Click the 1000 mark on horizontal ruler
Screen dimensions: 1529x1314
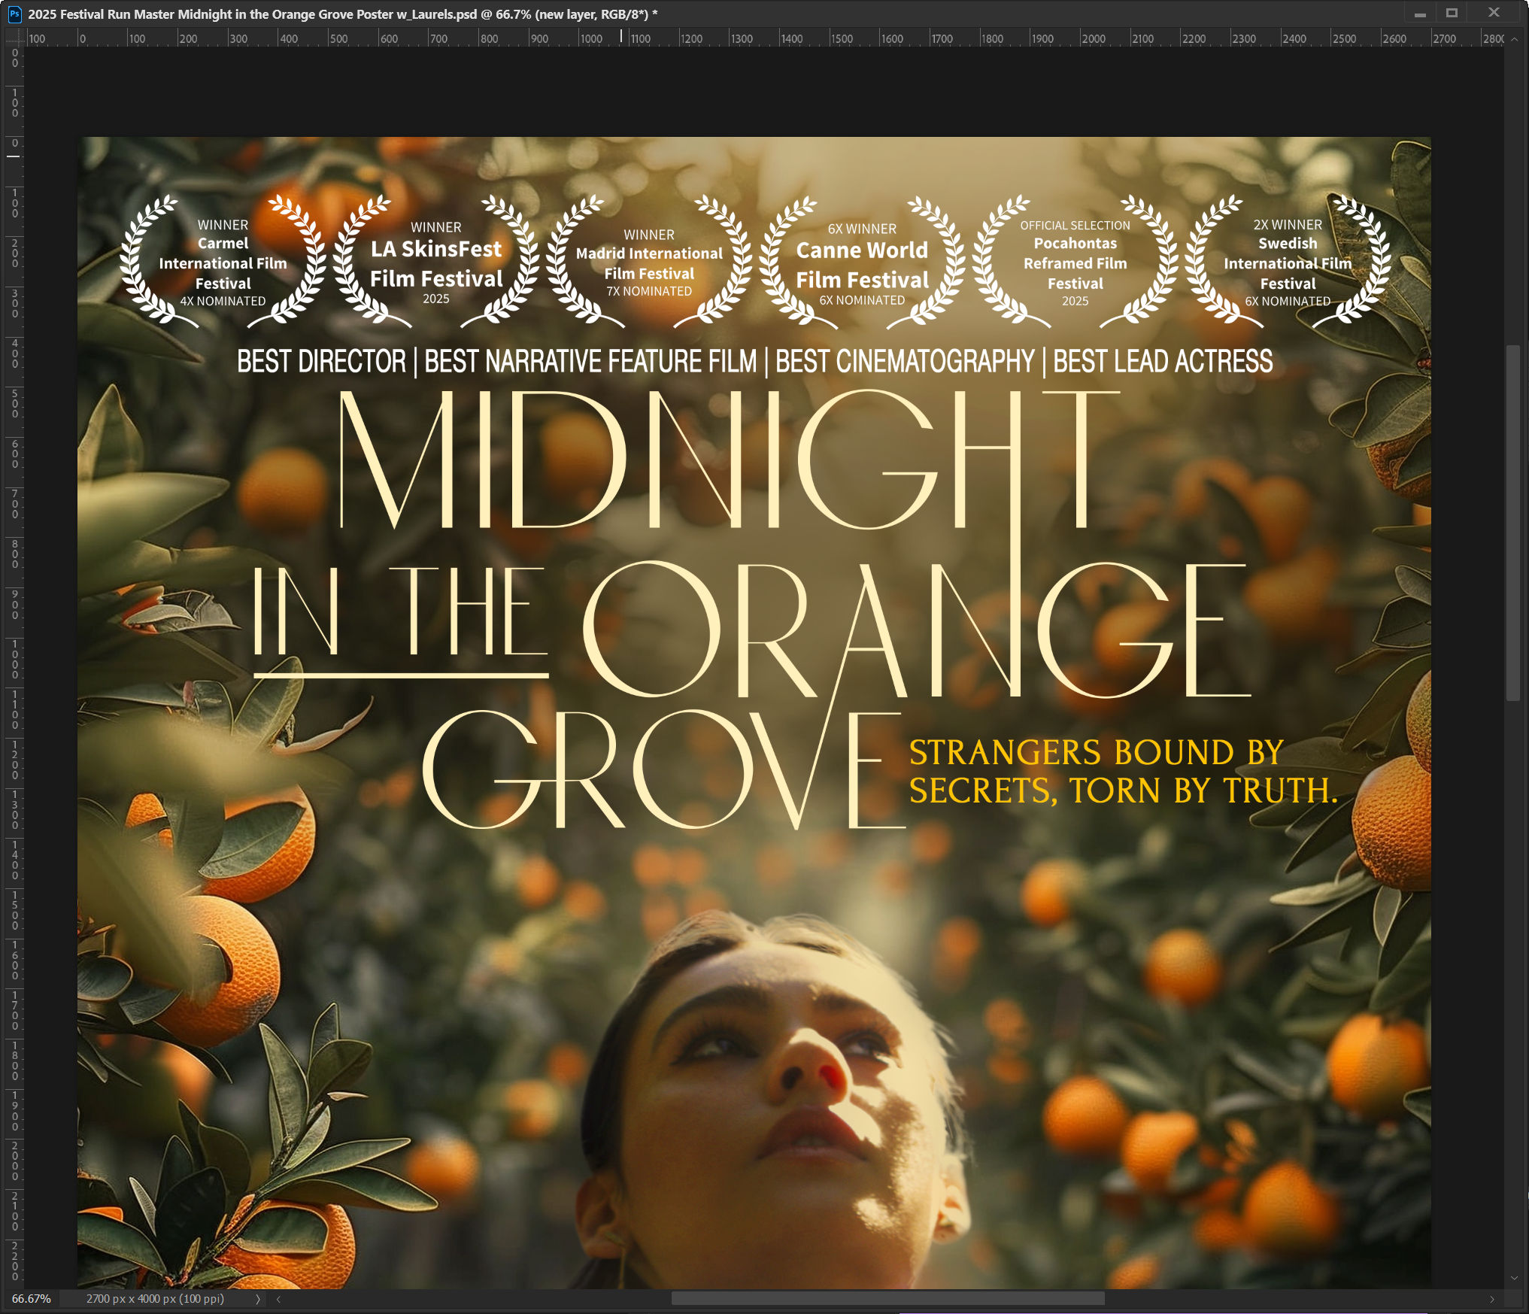tap(590, 38)
